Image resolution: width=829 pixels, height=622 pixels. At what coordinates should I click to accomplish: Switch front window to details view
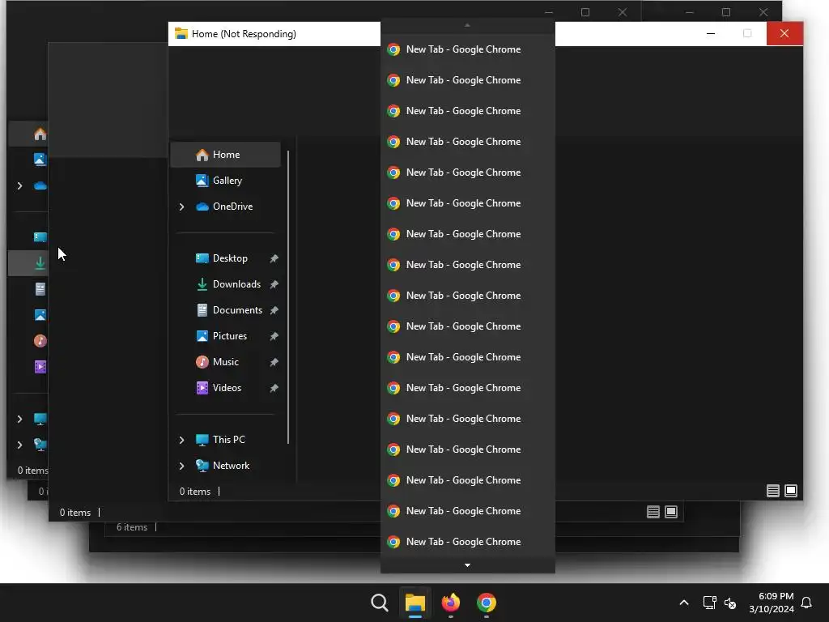pyautogui.click(x=773, y=491)
